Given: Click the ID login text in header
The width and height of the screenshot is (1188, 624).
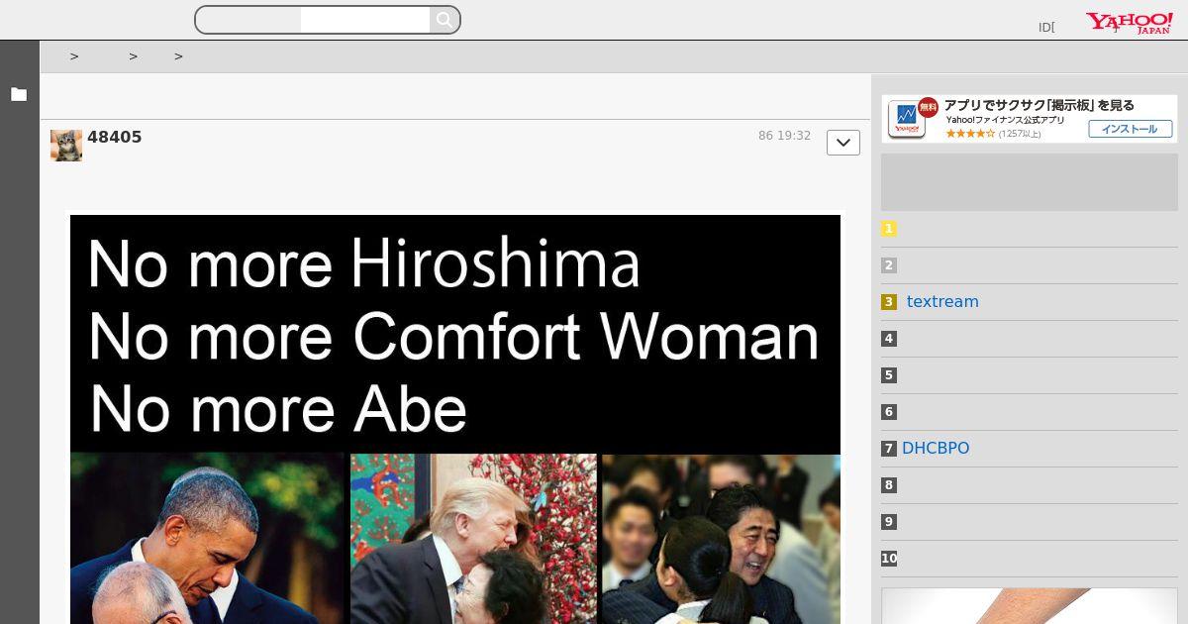Looking at the screenshot, I should pyautogui.click(x=1046, y=28).
